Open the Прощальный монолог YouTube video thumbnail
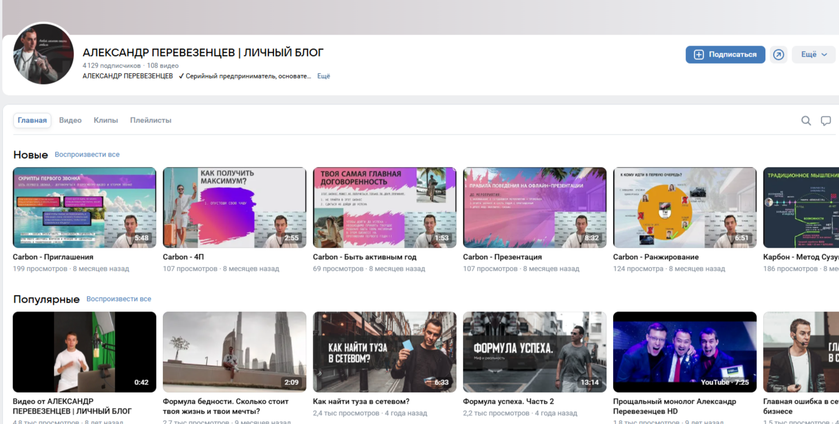This screenshot has height=424, width=839. [x=685, y=352]
